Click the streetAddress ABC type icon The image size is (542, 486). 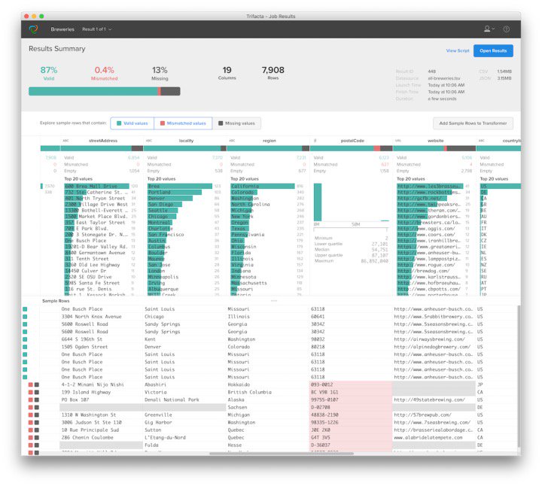(65, 141)
